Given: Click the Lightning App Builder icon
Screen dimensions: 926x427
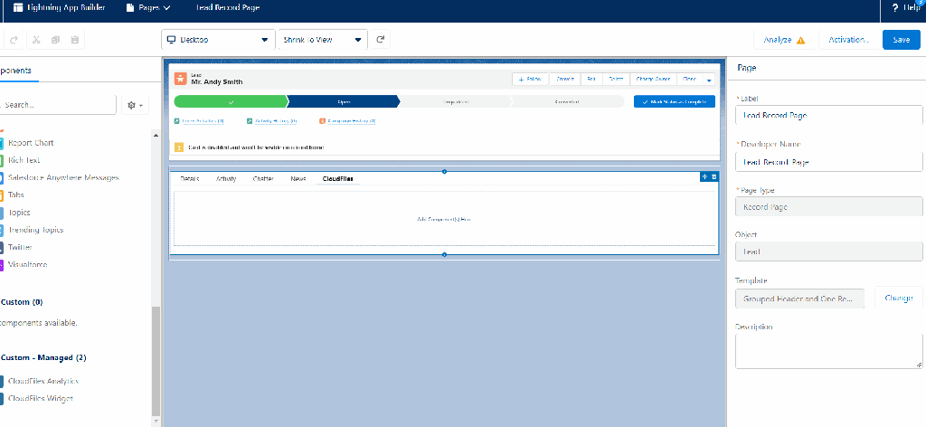Looking at the screenshot, I should tap(18, 7).
